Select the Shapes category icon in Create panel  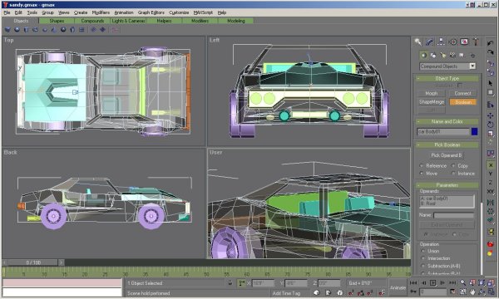pos(433,56)
